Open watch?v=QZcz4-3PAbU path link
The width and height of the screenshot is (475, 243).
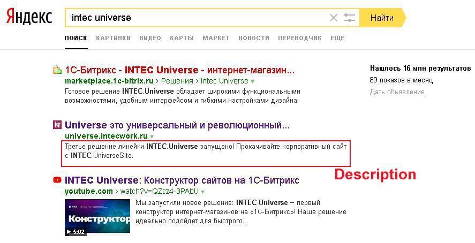click(160, 192)
